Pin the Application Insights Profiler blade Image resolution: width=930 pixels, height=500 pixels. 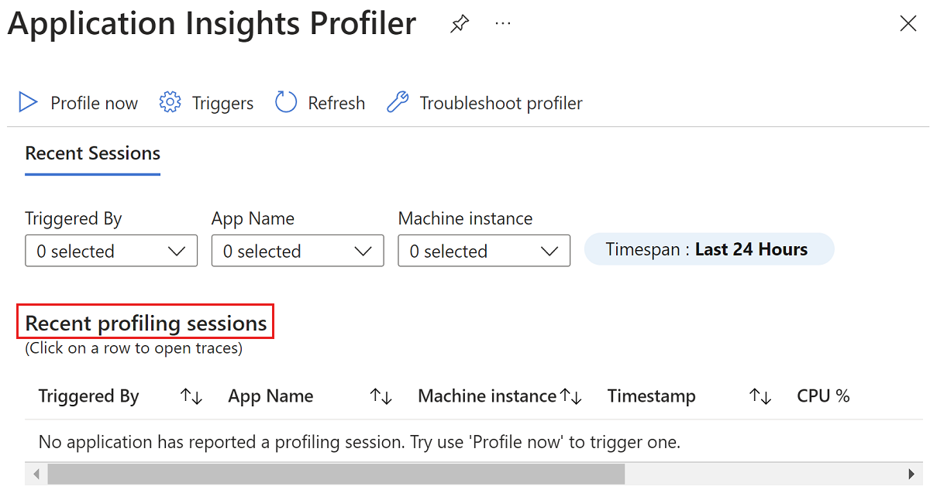459,23
